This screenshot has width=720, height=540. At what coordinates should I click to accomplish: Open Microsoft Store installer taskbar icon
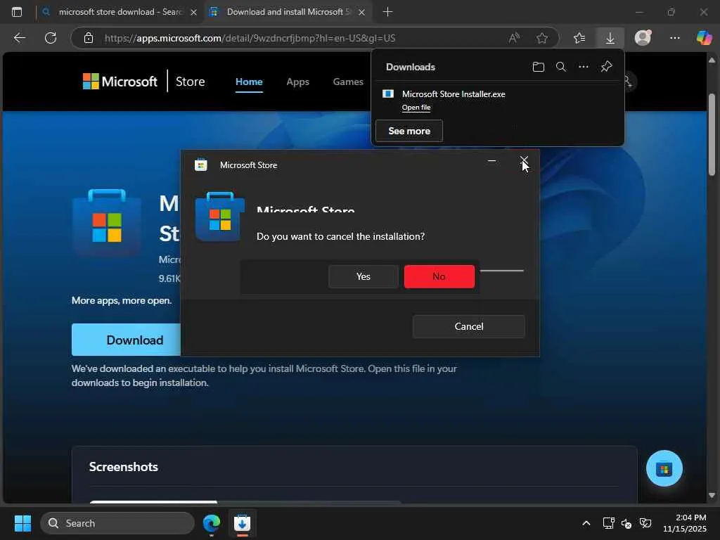click(x=242, y=523)
